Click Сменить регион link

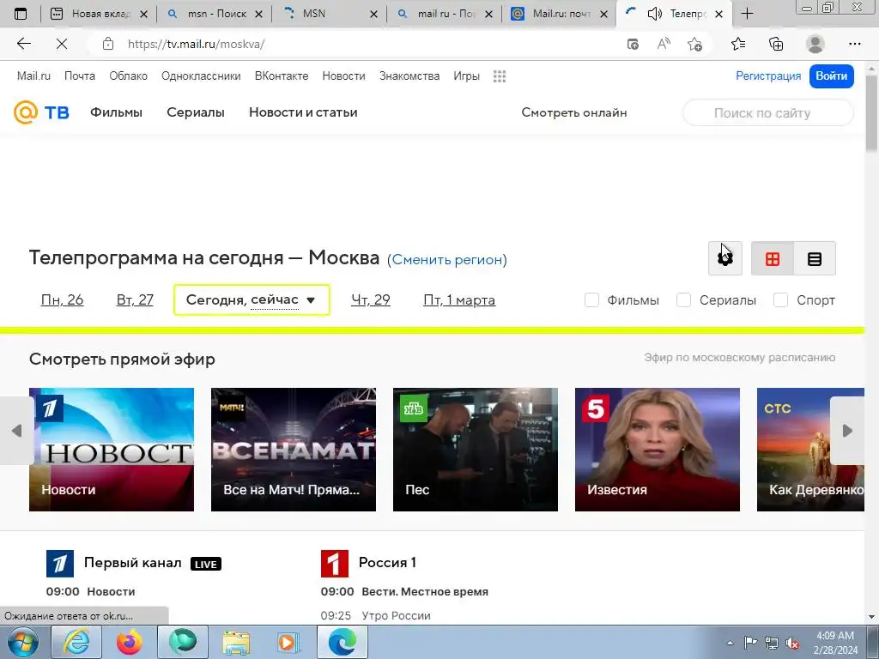point(446,259)
